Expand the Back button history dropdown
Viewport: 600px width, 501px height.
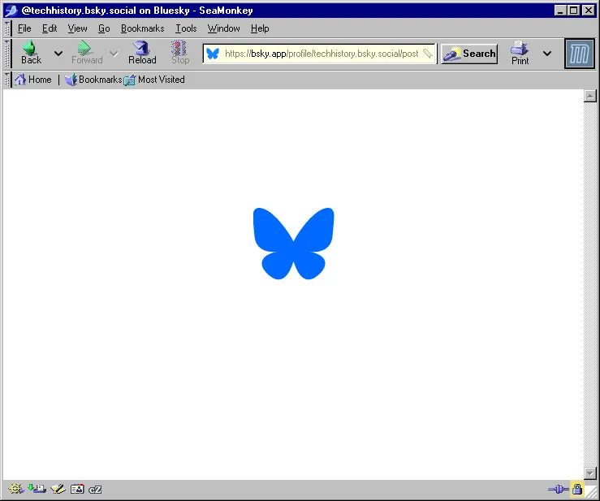click(58, 54)
